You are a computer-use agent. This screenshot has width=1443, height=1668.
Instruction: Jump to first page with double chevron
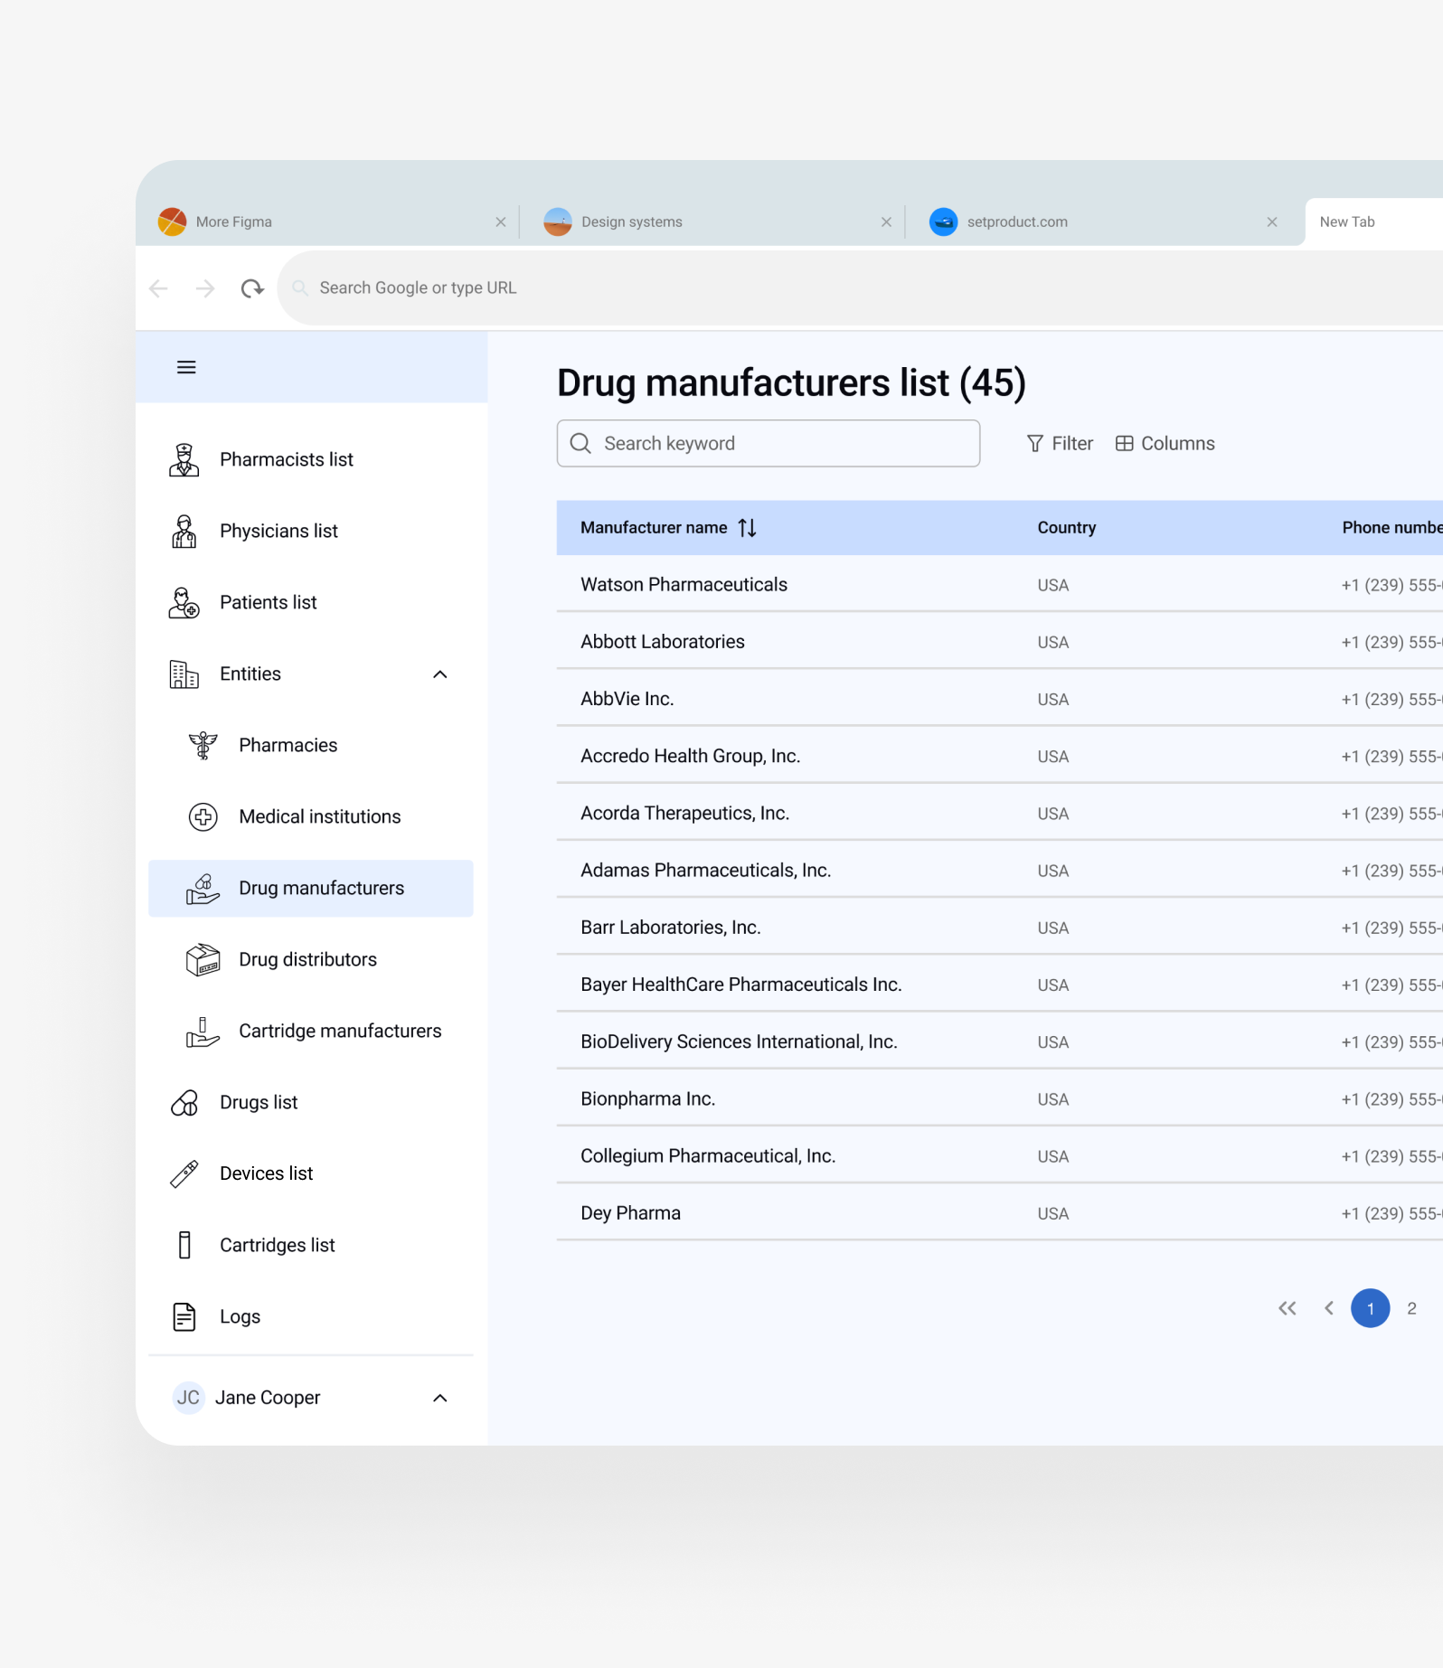point(1287,1308)
